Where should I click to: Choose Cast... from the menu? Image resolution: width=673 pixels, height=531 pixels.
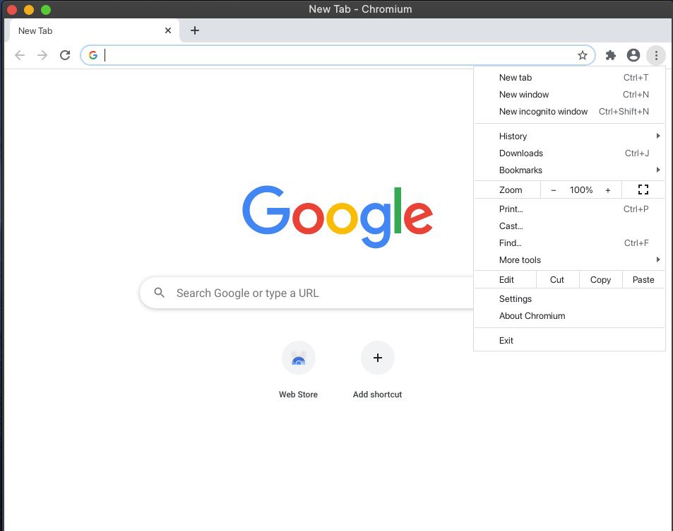click(570, 226)
